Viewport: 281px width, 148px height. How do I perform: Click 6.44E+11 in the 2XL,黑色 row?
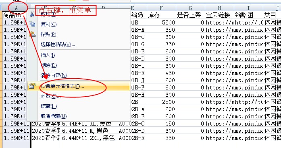[74, 138]
